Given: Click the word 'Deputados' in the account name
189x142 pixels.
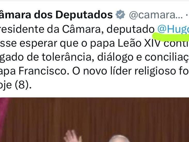Looking at the screenshot, I should point(84,15).
